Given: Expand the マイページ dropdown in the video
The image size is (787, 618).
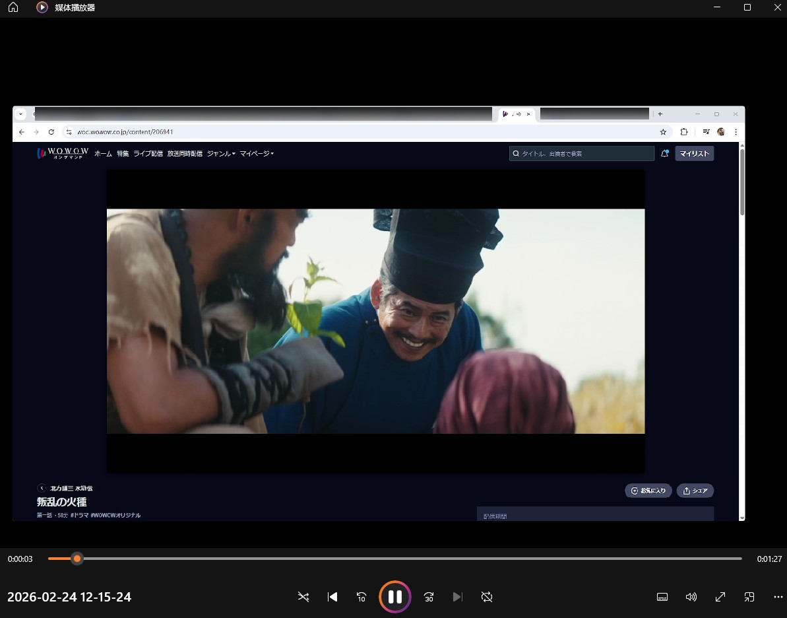Looking at the screenshot, I should click(256, 154).
